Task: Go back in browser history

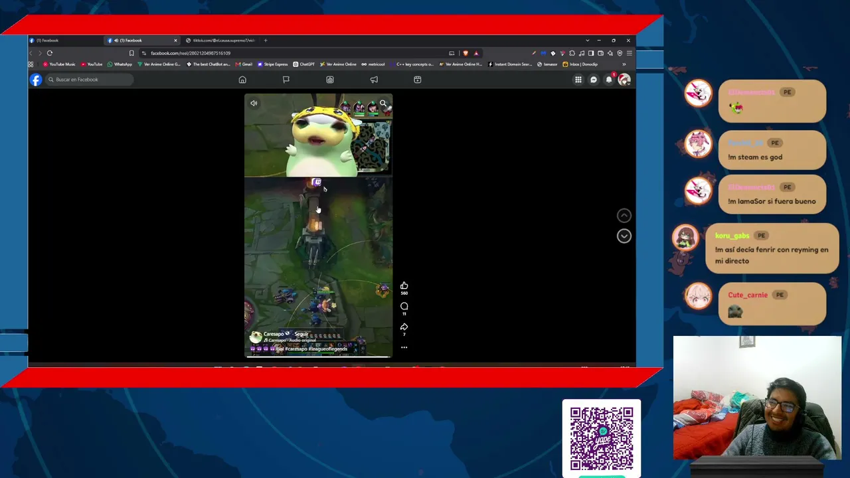Action: coord(31,53)
